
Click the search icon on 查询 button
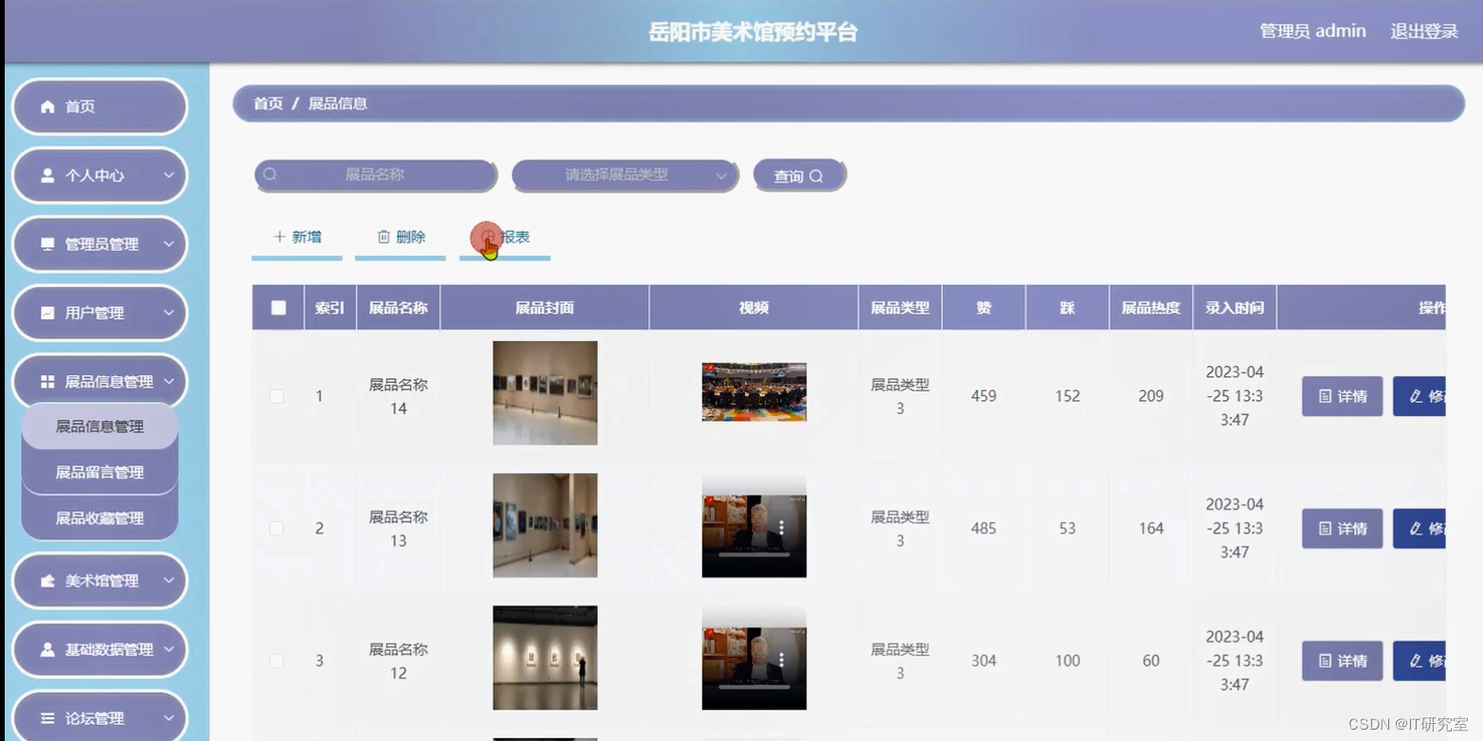816,176
